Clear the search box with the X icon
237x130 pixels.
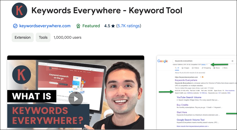click(x=233, y=61)
